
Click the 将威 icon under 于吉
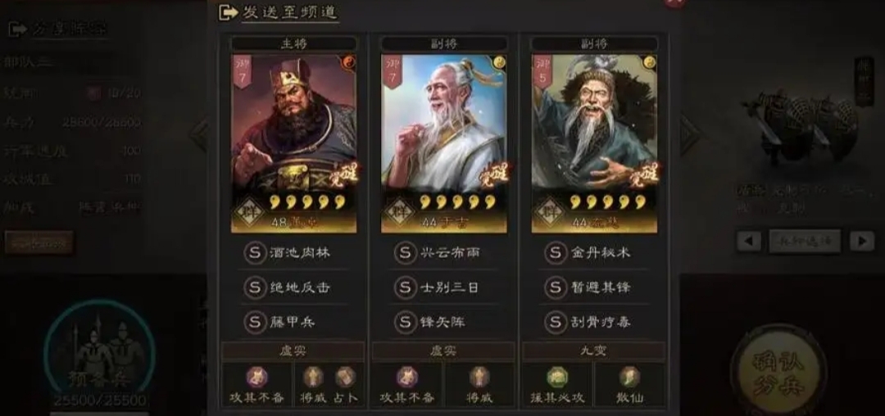click(479, 378)
